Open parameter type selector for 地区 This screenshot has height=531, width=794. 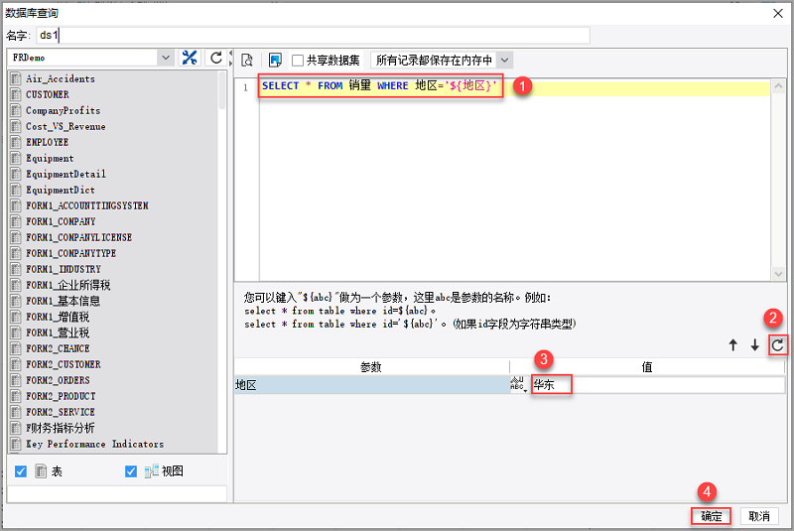pos(518,385)
